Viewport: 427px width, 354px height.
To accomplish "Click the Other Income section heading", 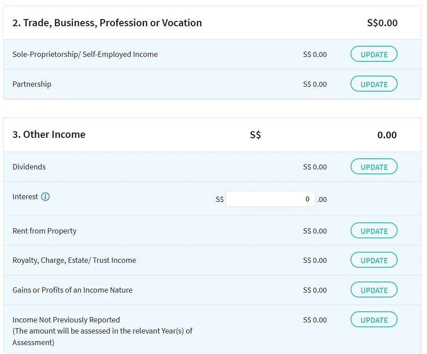I will 49,134.
